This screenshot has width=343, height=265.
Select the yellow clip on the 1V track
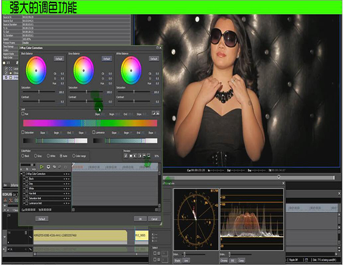(80, 236)
